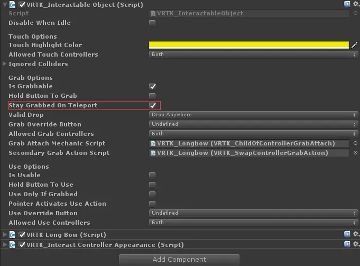
Task: Open Allowed Use Controllers dropdown
Action: 253,223
